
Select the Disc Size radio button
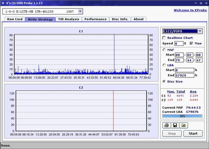click(164, 82)
